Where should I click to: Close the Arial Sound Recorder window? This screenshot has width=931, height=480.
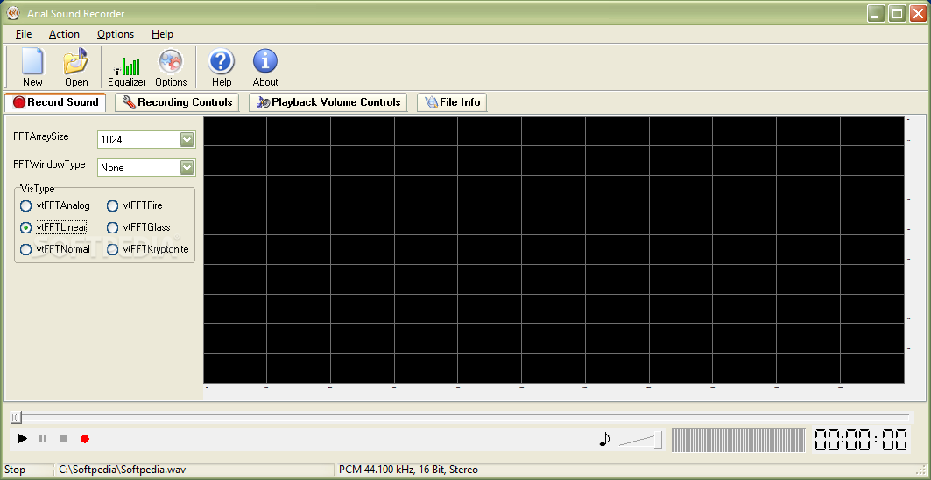917,14
